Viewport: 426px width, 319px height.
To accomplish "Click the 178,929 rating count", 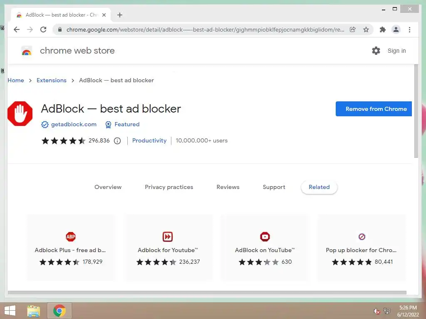I will pos(92,262).
